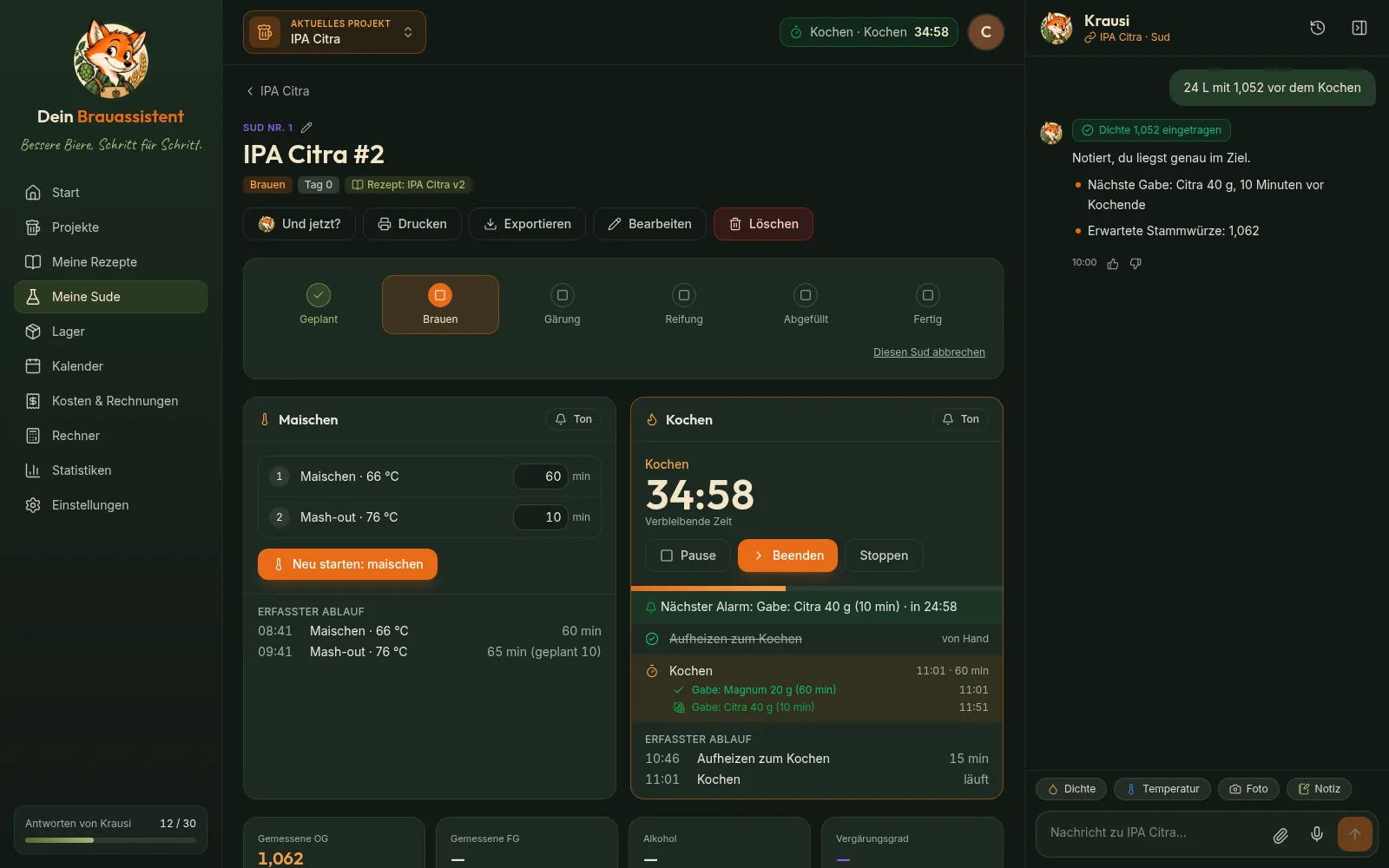Click the thumbs-down under Krausi's reply
Viewport: 1389px width, 868px height.
coord(1136,264)
